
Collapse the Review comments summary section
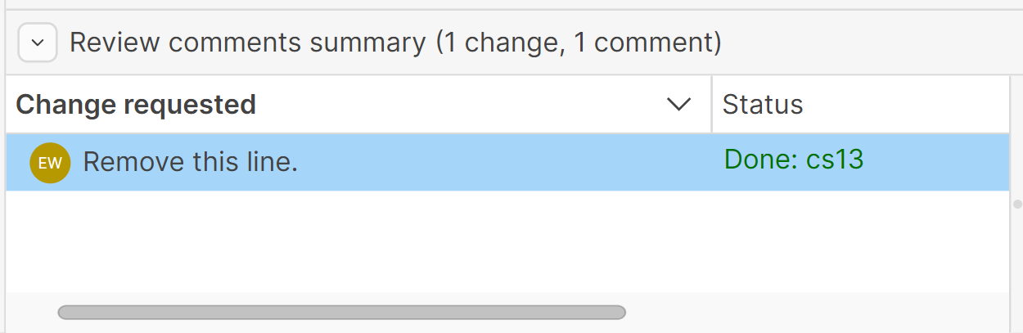point(37,43)
